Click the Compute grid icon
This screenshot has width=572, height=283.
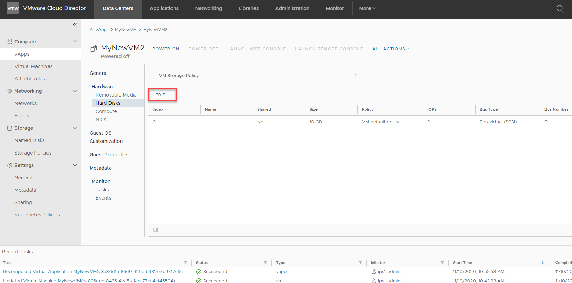coord(10,42)
